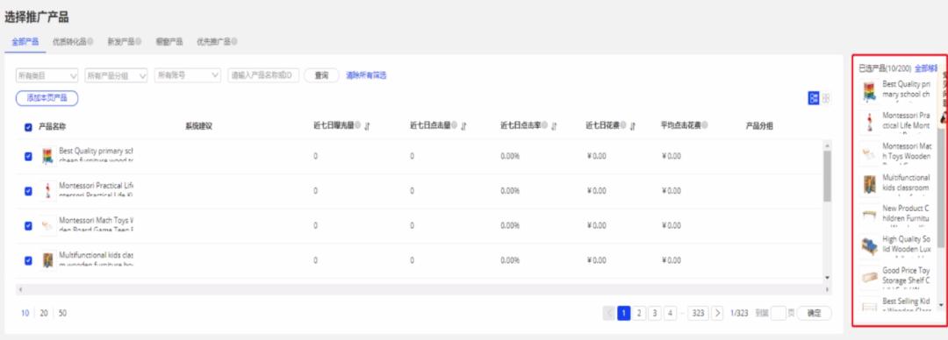The height and width of the screenshot is (340, 948).
Task: Click the table scroll down arrow
Action: [x=827, y=278]
